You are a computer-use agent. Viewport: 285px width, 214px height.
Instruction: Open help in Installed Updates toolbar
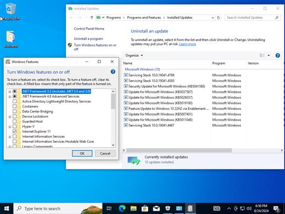[277, 55]
